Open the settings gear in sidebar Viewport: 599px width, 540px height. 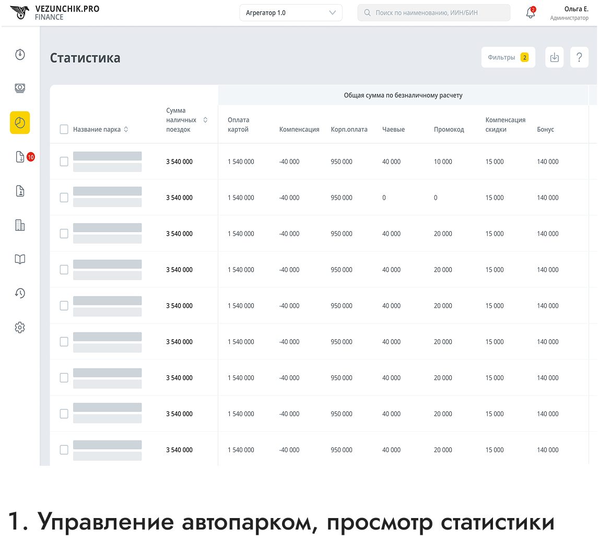[20, 328]
